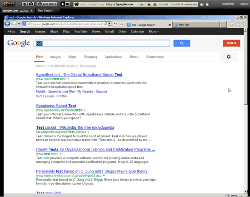Viewport: 250px width, 197px height.
Task: Click the play button in Sauce toolbar
Action: click(63, 4)
